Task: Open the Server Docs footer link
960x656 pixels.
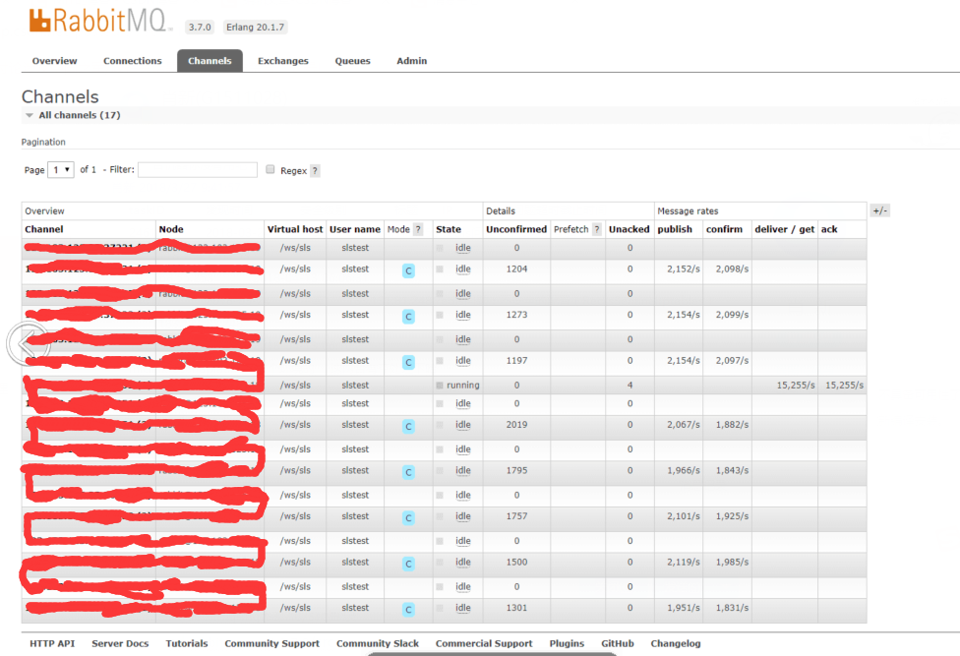Action: pyautogui.click(x=120, y=643)
